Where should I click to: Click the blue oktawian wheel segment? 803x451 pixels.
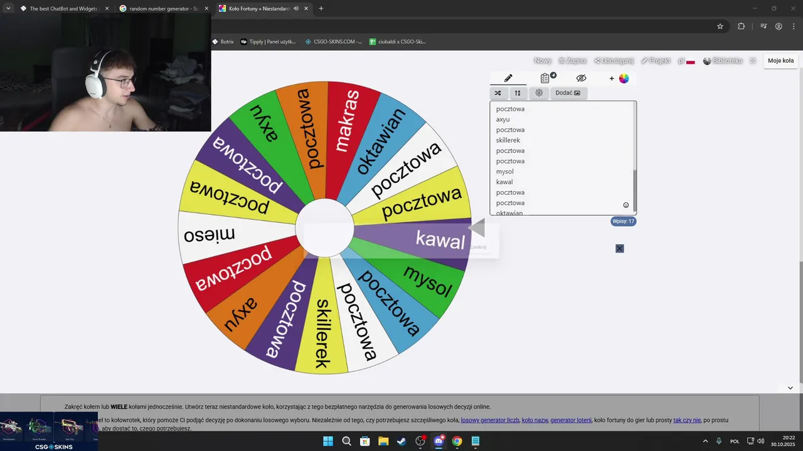click(380, 141)
